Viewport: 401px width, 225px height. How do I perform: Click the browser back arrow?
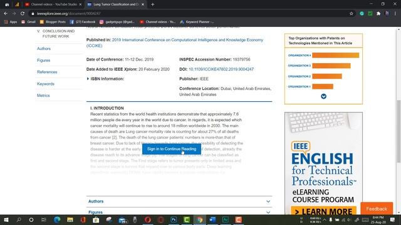[x=6, y=13]
